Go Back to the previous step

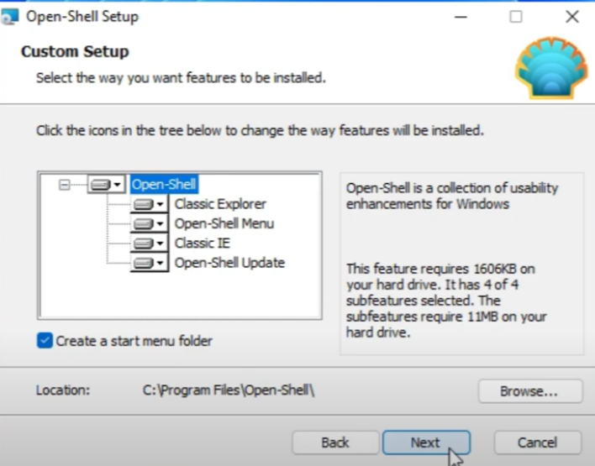(335, 442)
